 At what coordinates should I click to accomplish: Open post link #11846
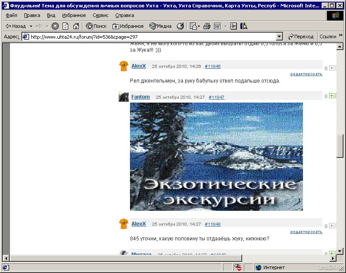coord(213,67)
